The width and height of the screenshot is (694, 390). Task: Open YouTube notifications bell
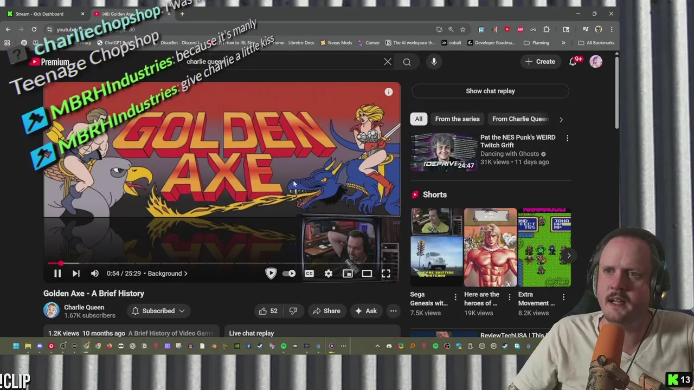point(573,62)
